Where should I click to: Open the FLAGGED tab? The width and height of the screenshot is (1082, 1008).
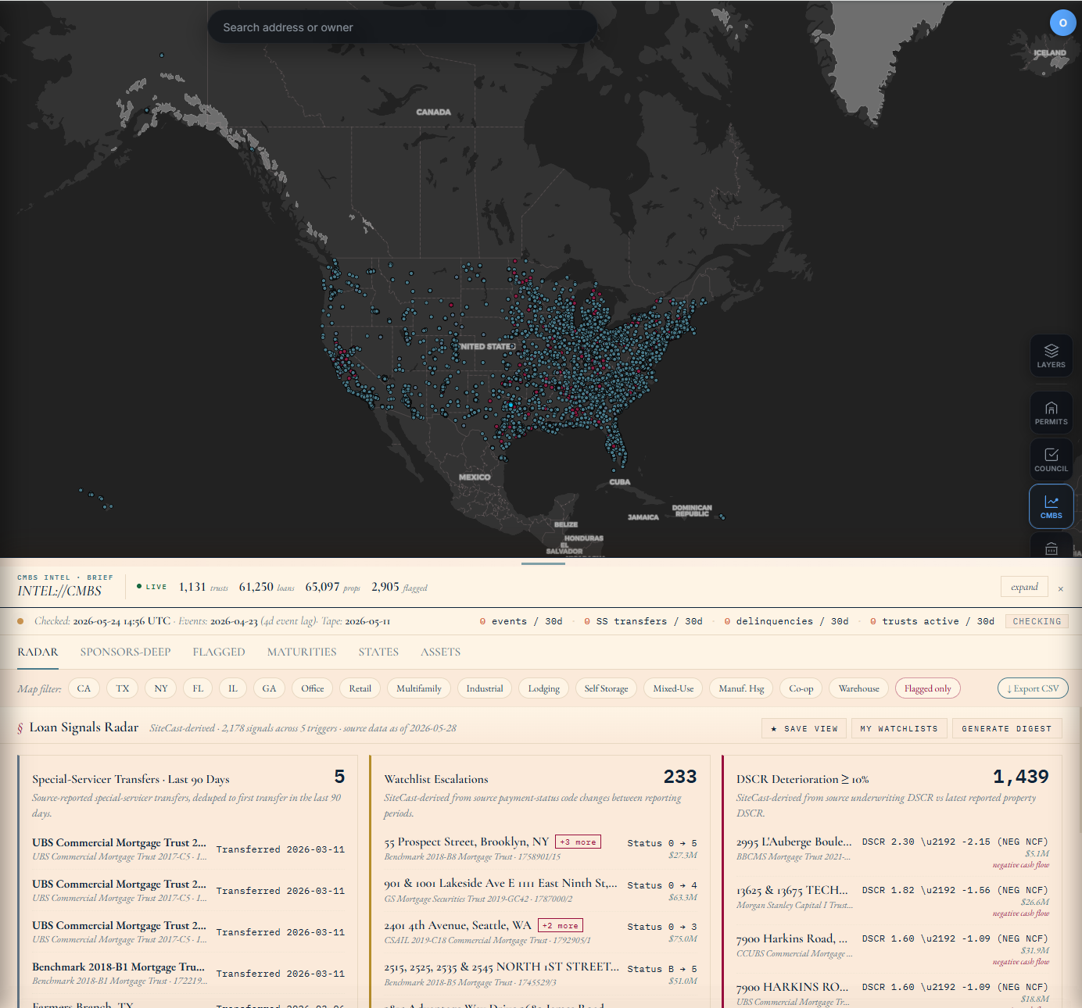tap(219, 652)
